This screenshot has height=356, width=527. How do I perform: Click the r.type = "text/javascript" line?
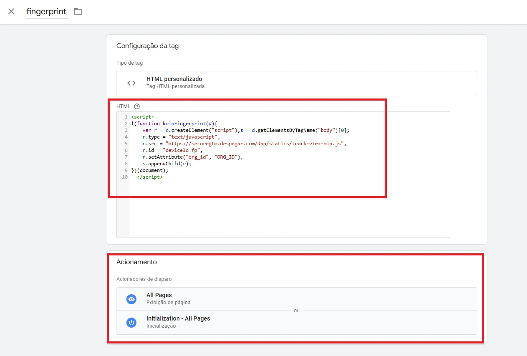click(x=181, y=137)
